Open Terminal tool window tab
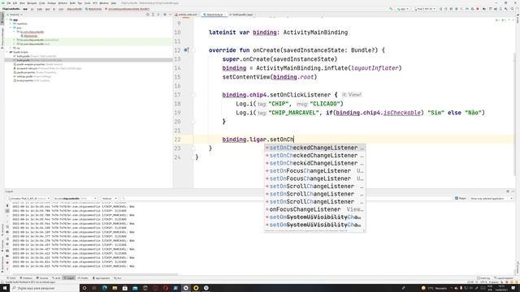 42,278
